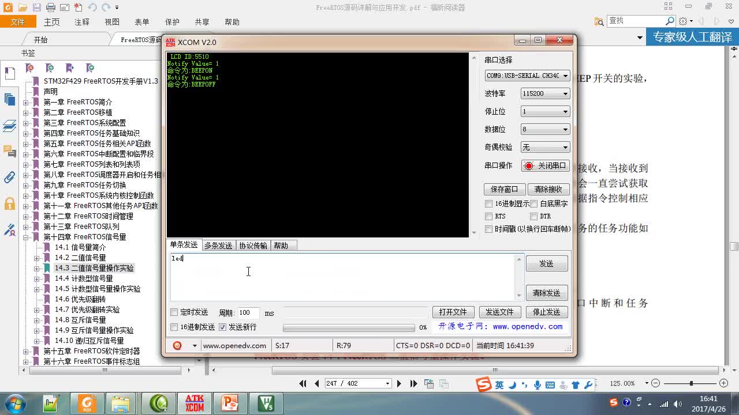Click Sogou input microphone icon

coord(538,384)
